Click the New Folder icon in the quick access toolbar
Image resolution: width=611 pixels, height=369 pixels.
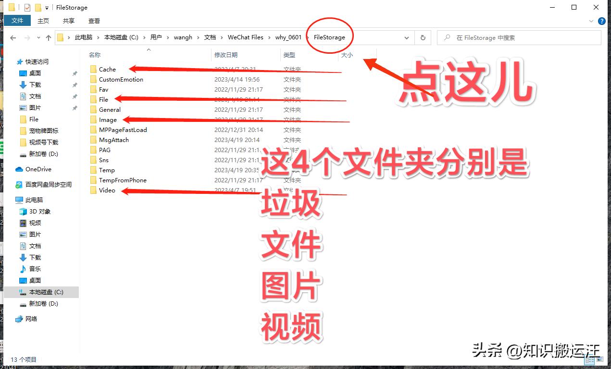(38, 7)
